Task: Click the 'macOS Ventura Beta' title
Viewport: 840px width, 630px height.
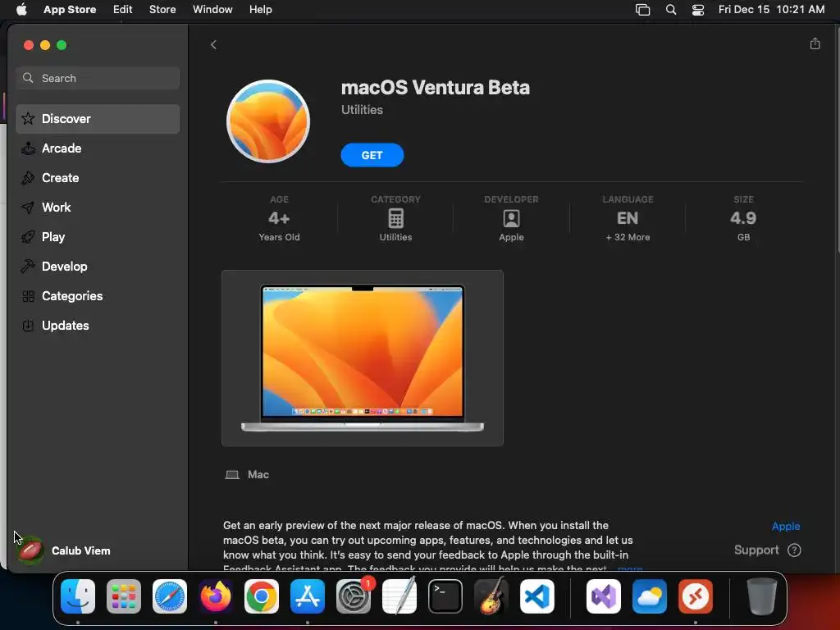Action: click(436, 87)
